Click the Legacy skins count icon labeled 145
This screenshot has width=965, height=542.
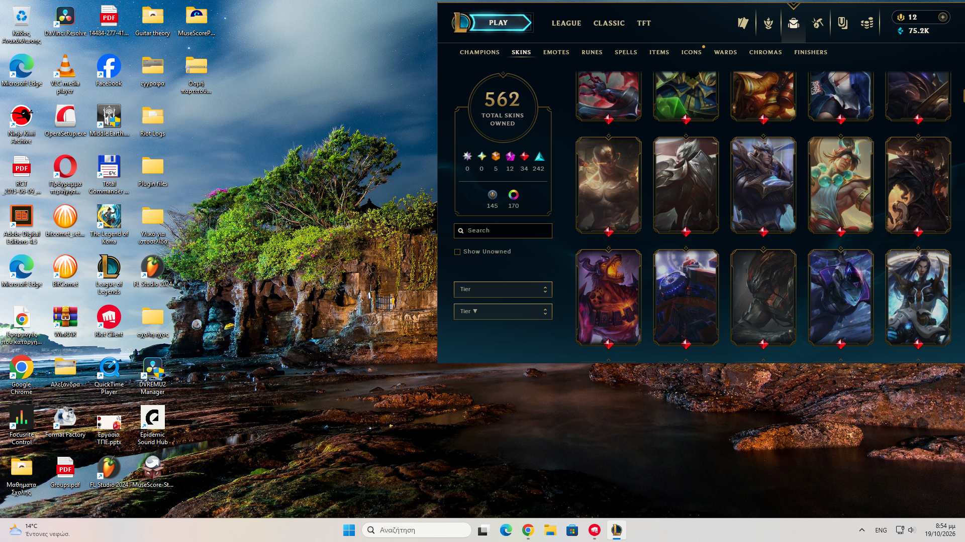click(x=492, y=195)
